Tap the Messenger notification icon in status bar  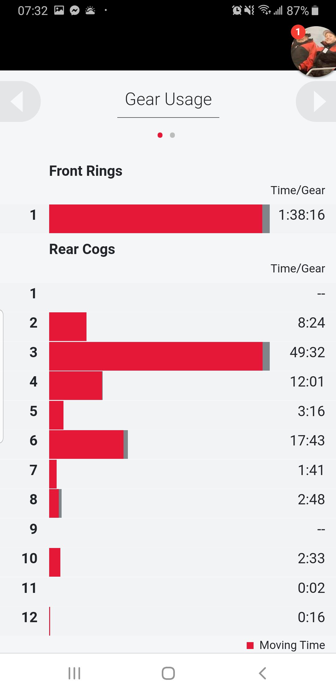click(75, 11)
